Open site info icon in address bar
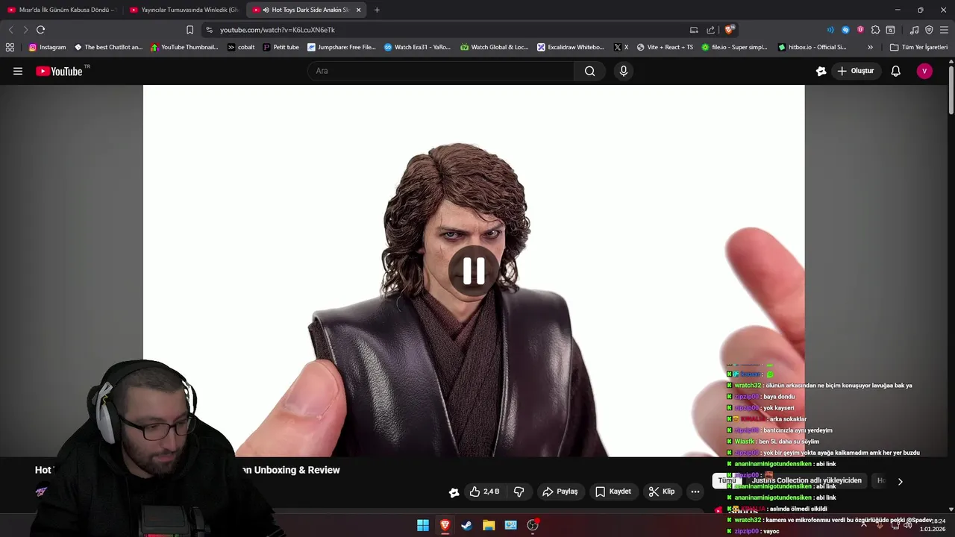 [209, 30]
